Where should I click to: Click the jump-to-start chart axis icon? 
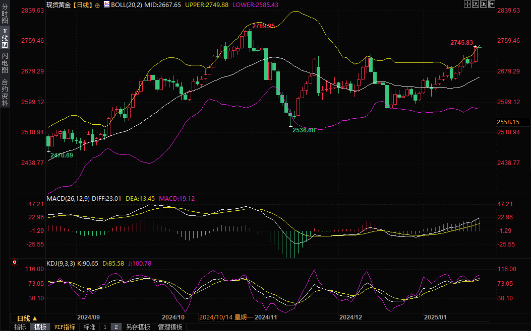point(475,4)
